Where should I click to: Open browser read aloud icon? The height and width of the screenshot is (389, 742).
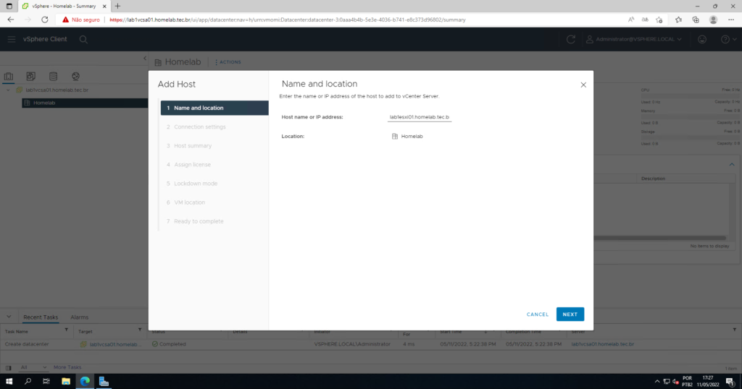631,20
